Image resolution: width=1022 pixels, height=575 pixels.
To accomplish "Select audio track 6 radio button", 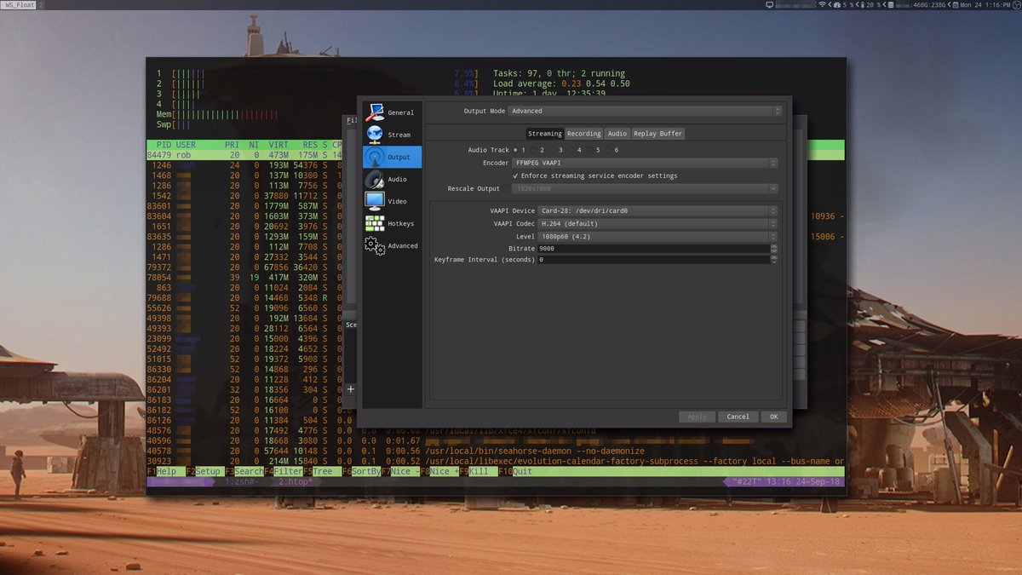I will click(610, 150).
